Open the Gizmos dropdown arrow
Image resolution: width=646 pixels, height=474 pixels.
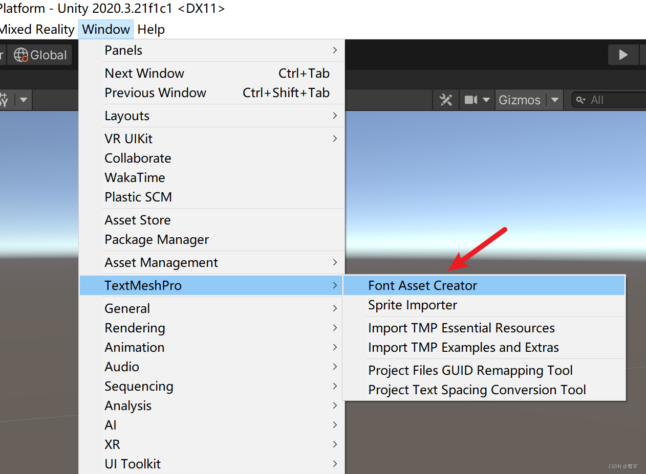pyautogui.click(x=555, y=100)
